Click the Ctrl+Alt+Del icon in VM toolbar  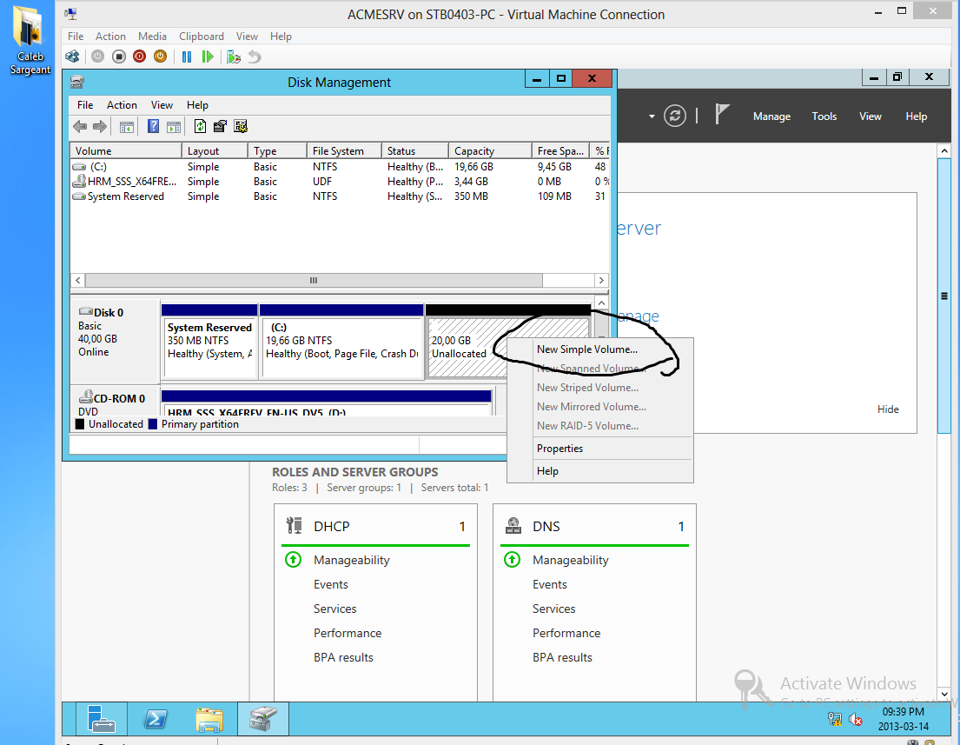pos(72,57)
